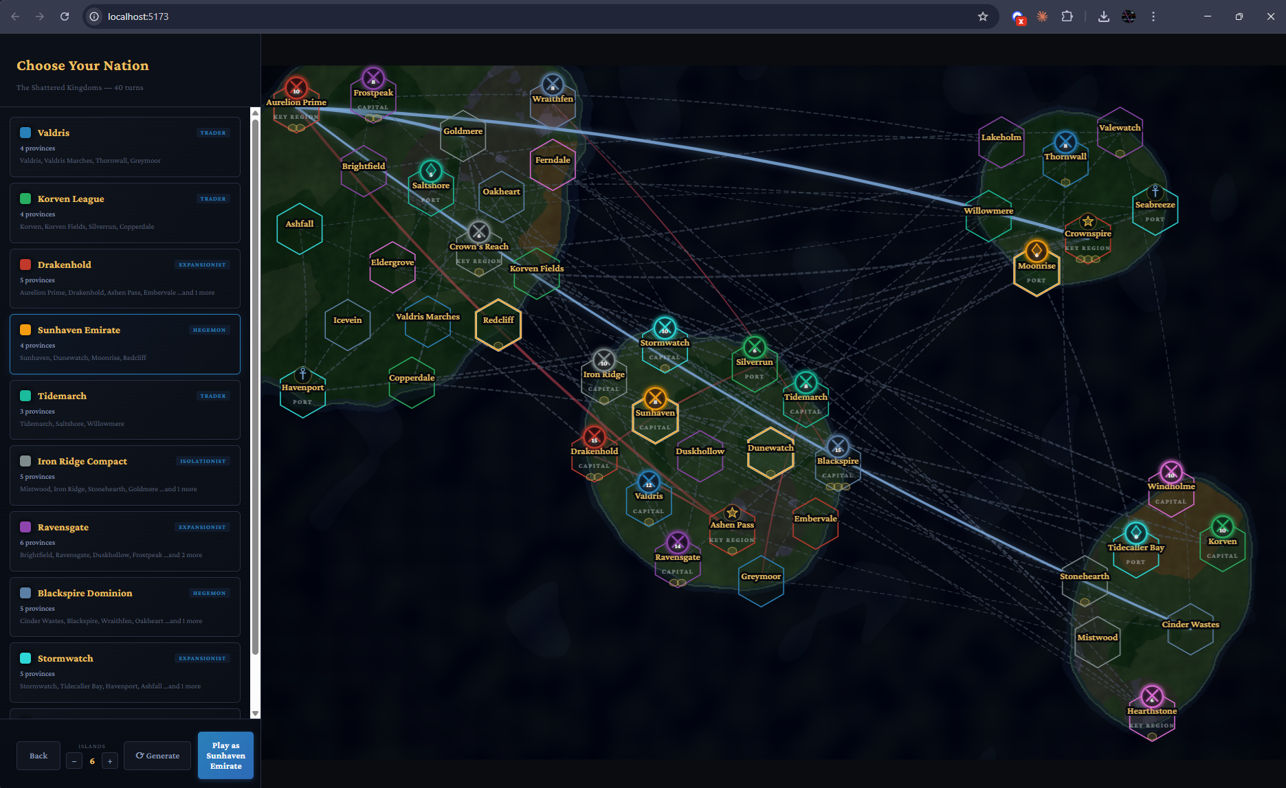Select the Cinder Wastes province hexagon
Screen dimensions: 1286x788
1190,629
